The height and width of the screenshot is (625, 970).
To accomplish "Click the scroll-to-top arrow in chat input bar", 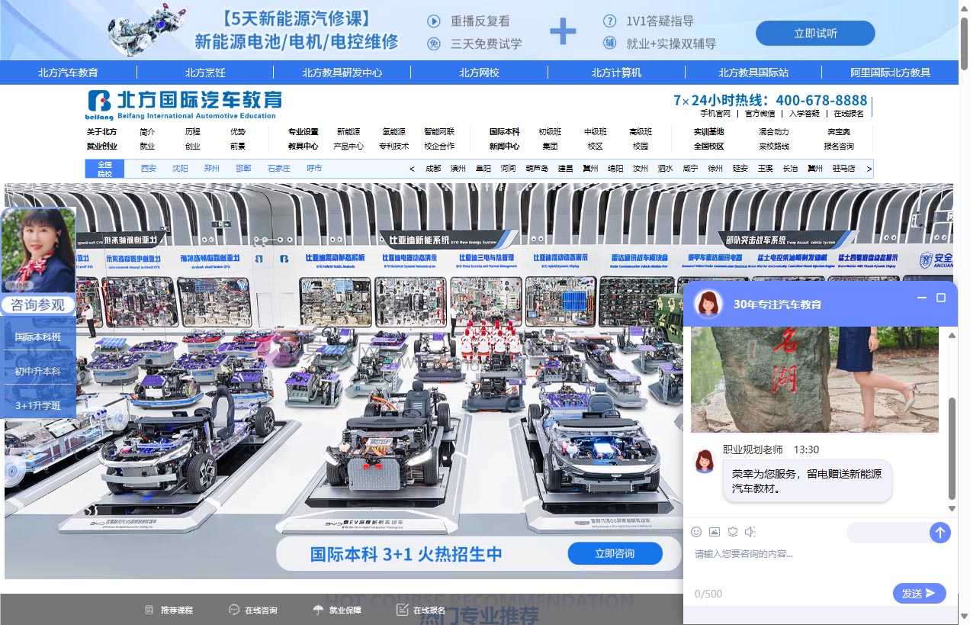I will click(940, 532).
